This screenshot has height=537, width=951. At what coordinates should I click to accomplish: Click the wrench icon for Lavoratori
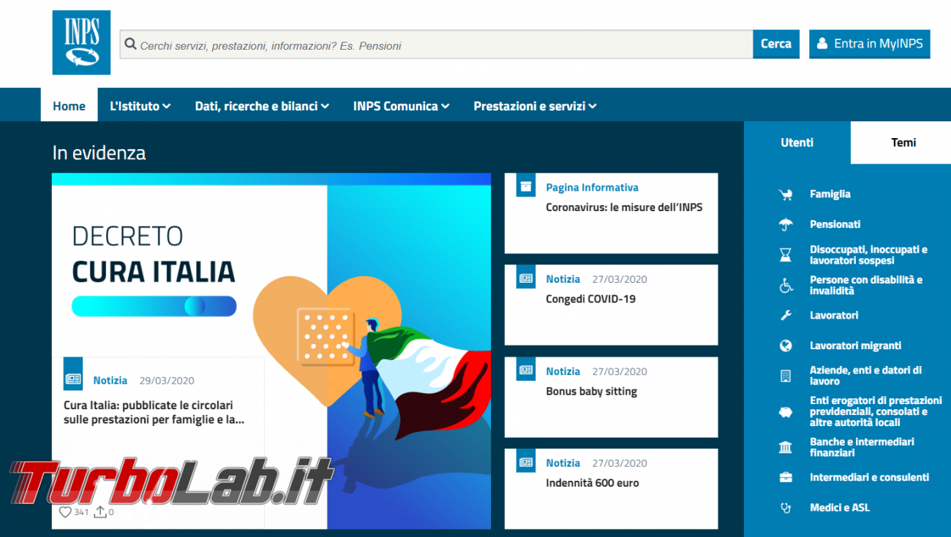tap(786, 316)
